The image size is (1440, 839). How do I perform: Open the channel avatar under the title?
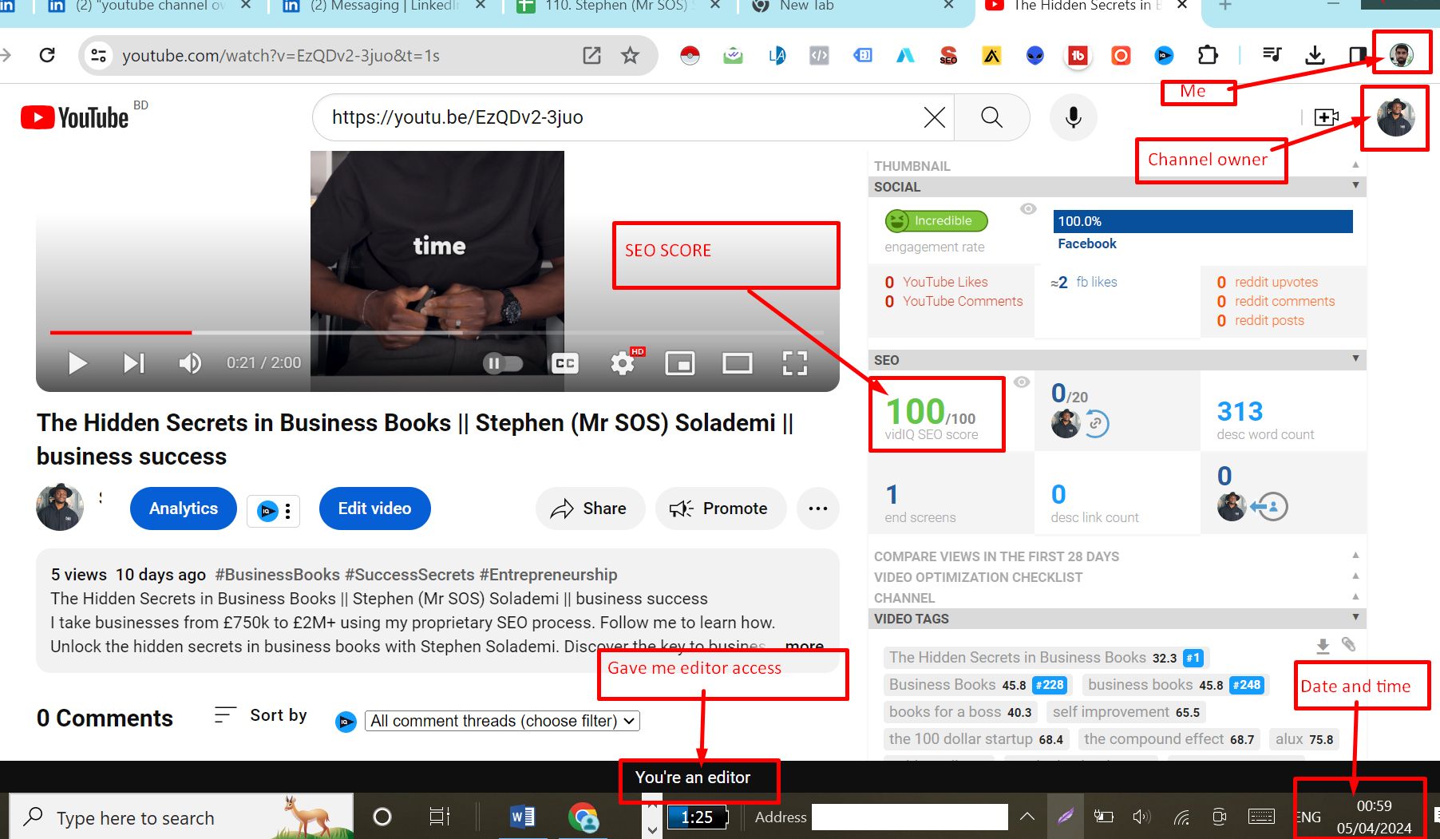[60, 507]
